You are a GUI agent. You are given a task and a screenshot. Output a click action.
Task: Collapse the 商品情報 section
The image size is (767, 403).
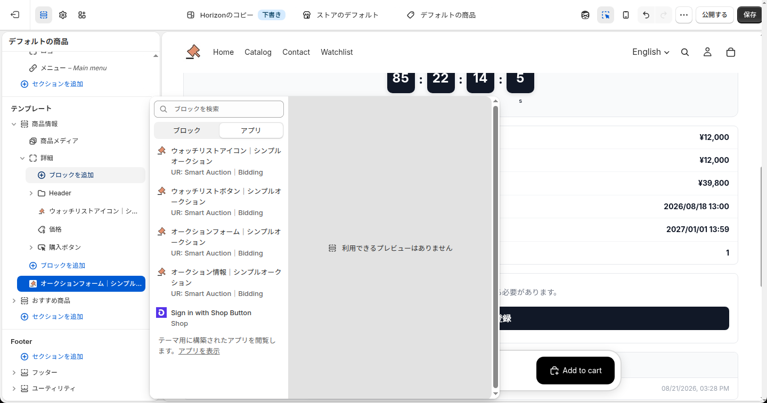(x=14, y=124)
